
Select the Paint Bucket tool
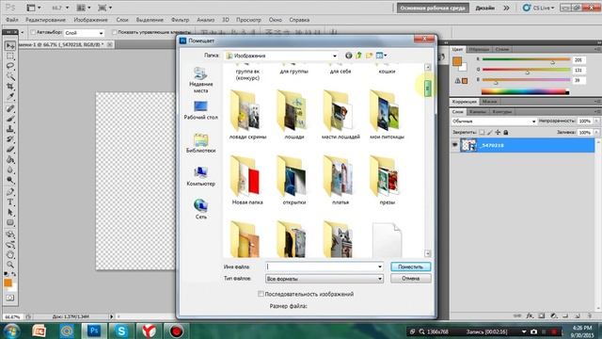point(10,159)
